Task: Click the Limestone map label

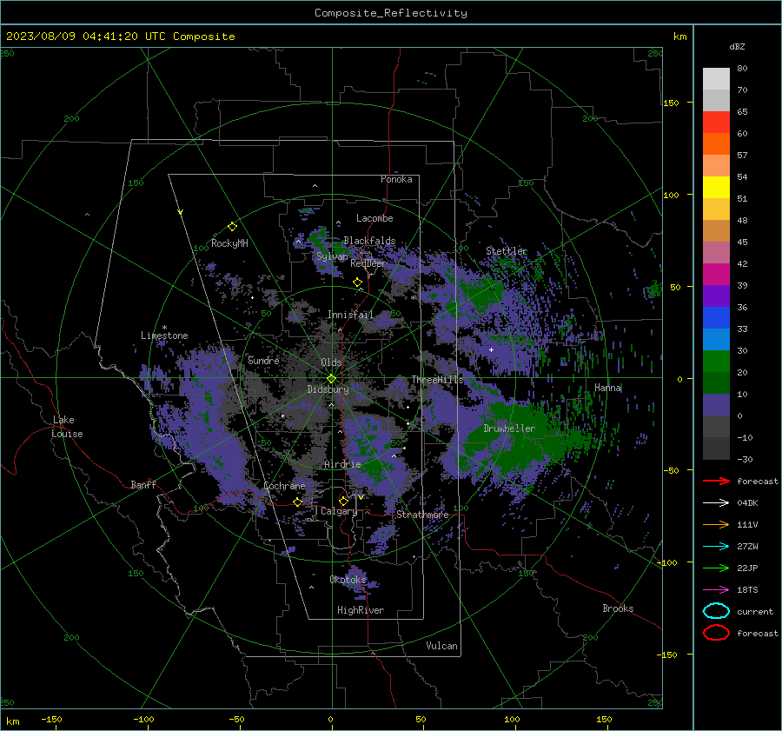Action: (164, 336)
